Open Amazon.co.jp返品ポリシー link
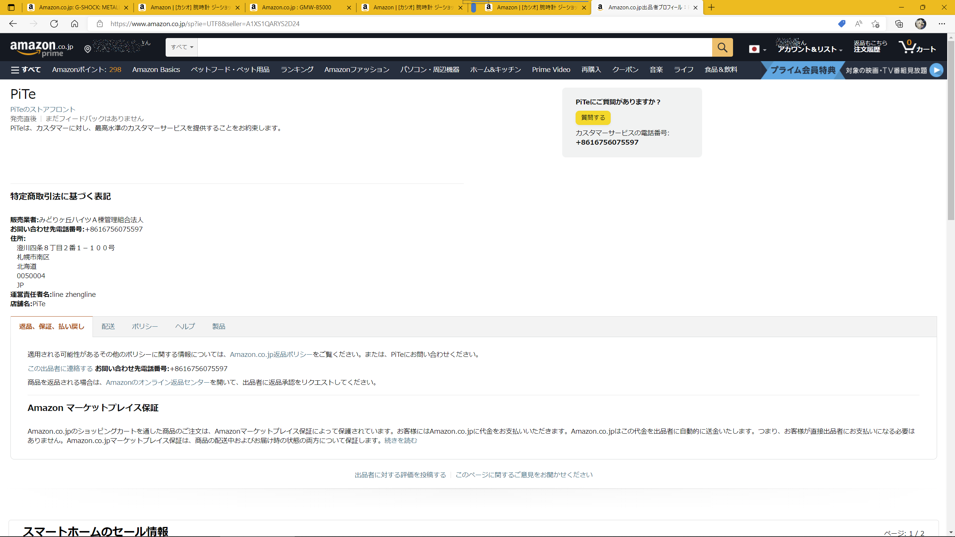This screenshot has height=537, width=955. pos(271,354)
